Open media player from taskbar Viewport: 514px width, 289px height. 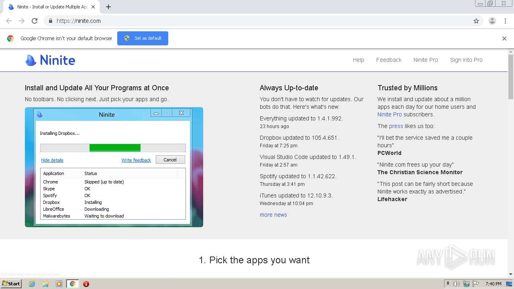[59, 284]
